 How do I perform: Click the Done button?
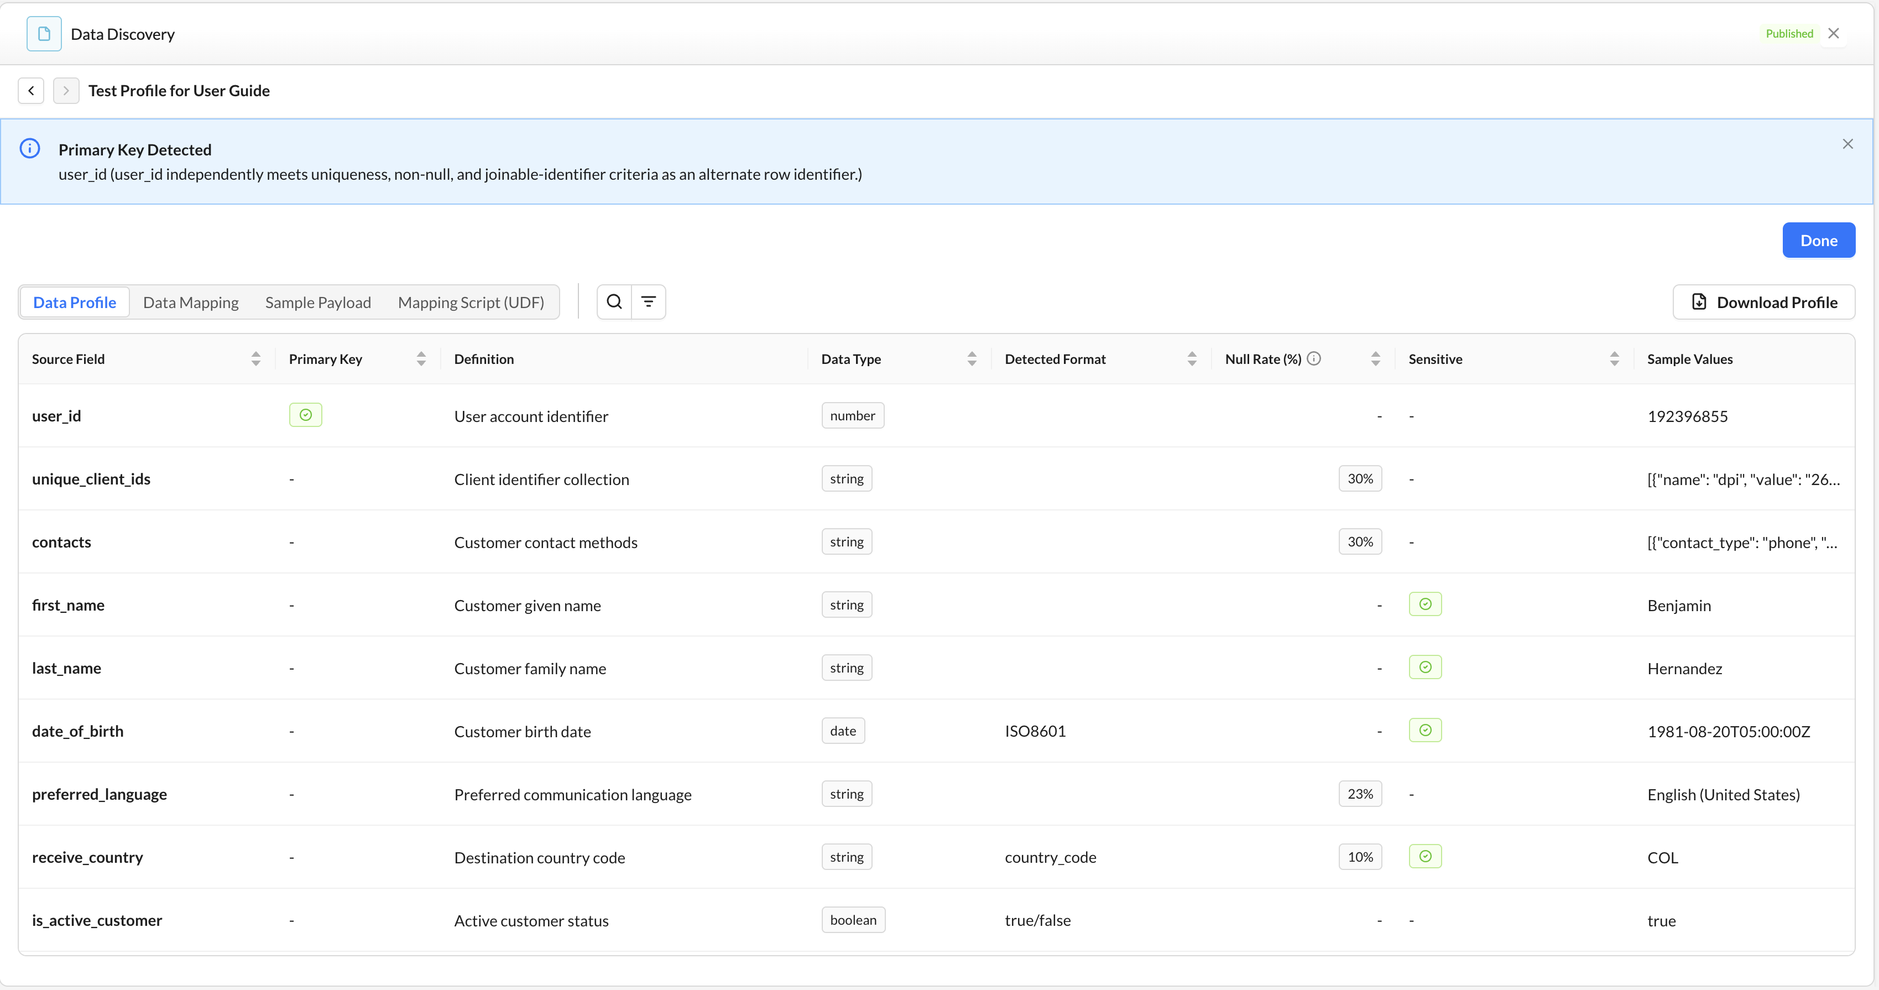click(1819, 240)
